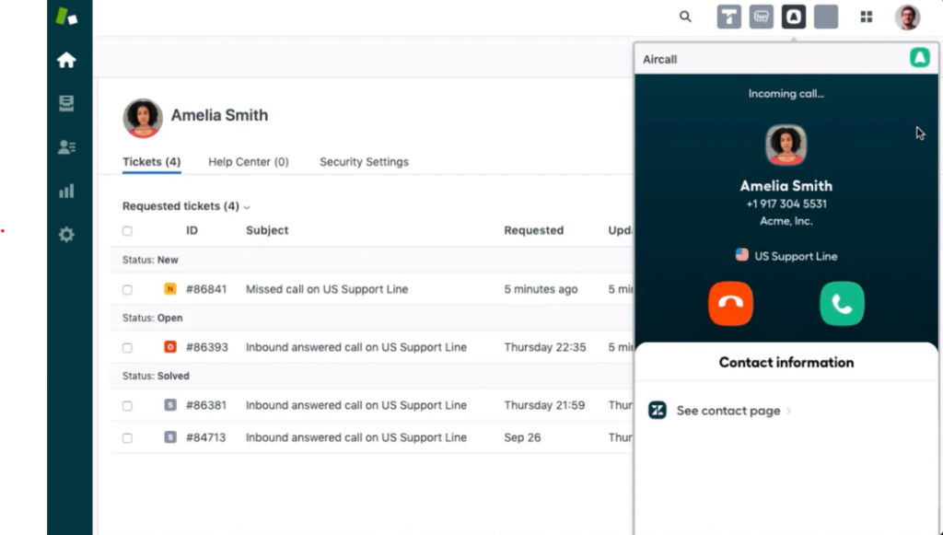943x535 pixels.
Task: Sort by the Subject column header
Action: point(267,230)
